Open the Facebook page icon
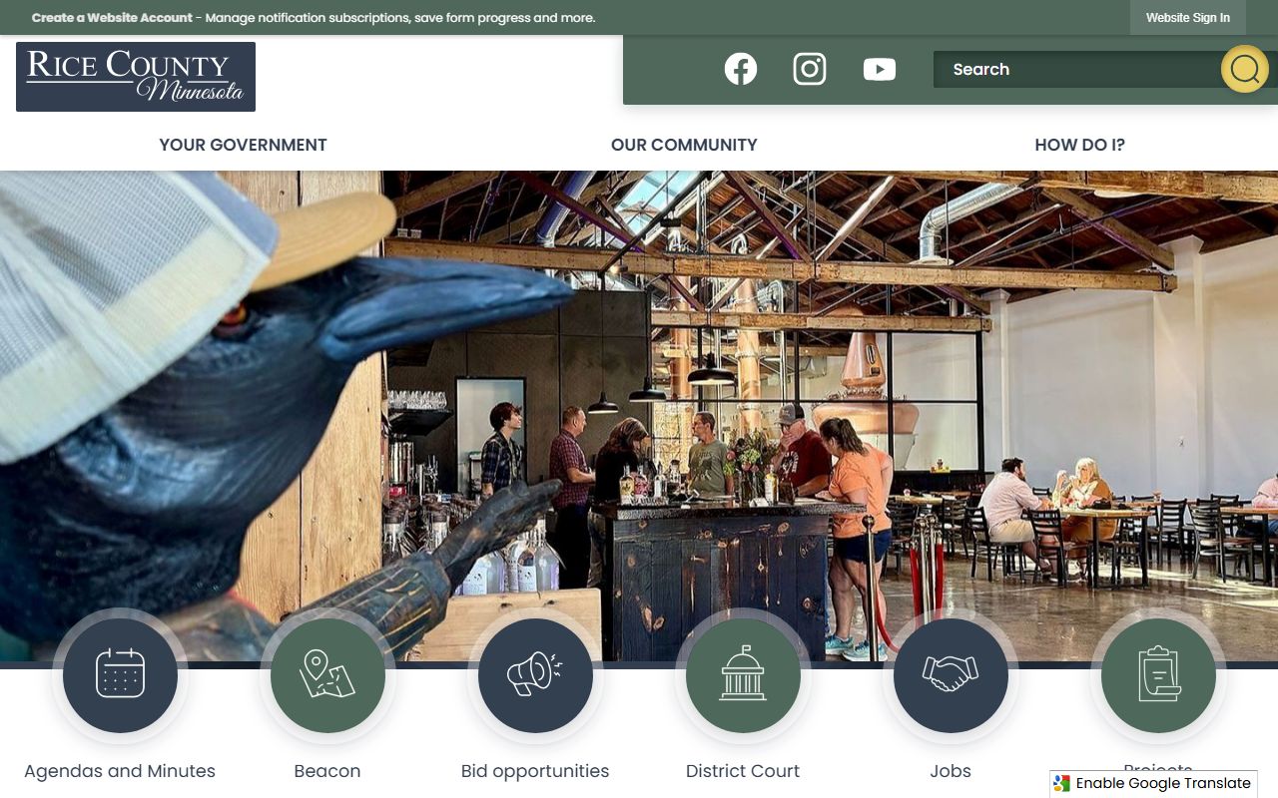The width and height of the screenshot is (1278, 798). tap(740, 69)
